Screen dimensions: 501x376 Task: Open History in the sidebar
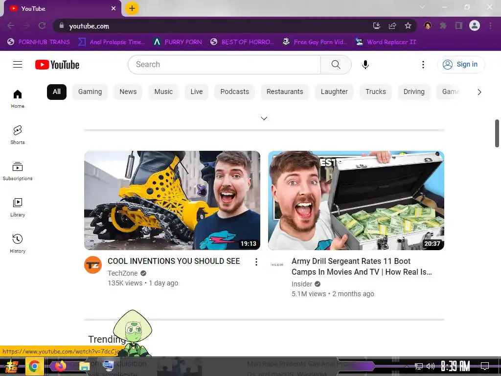(18, 244)
